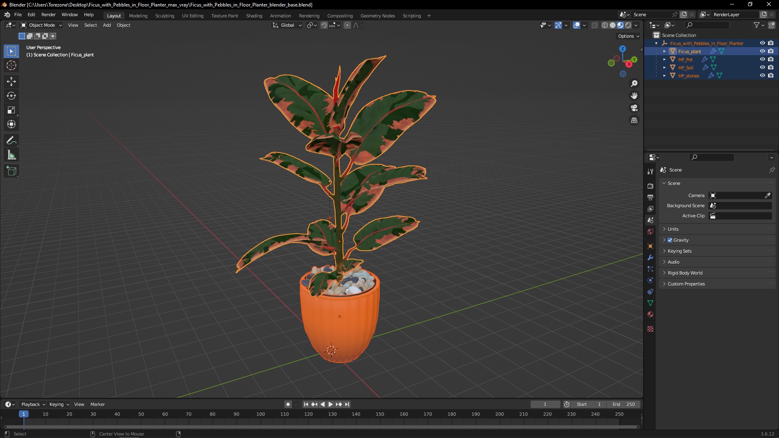Hide HP_stones in viewport
This screenshot has width=779, height=438.
[x=762, y=76]
